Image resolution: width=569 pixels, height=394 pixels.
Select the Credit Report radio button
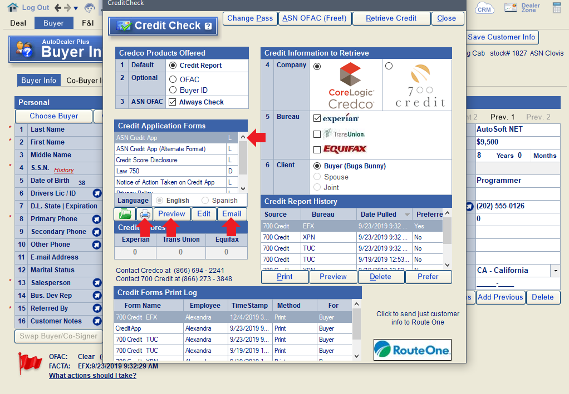point(173,66)
